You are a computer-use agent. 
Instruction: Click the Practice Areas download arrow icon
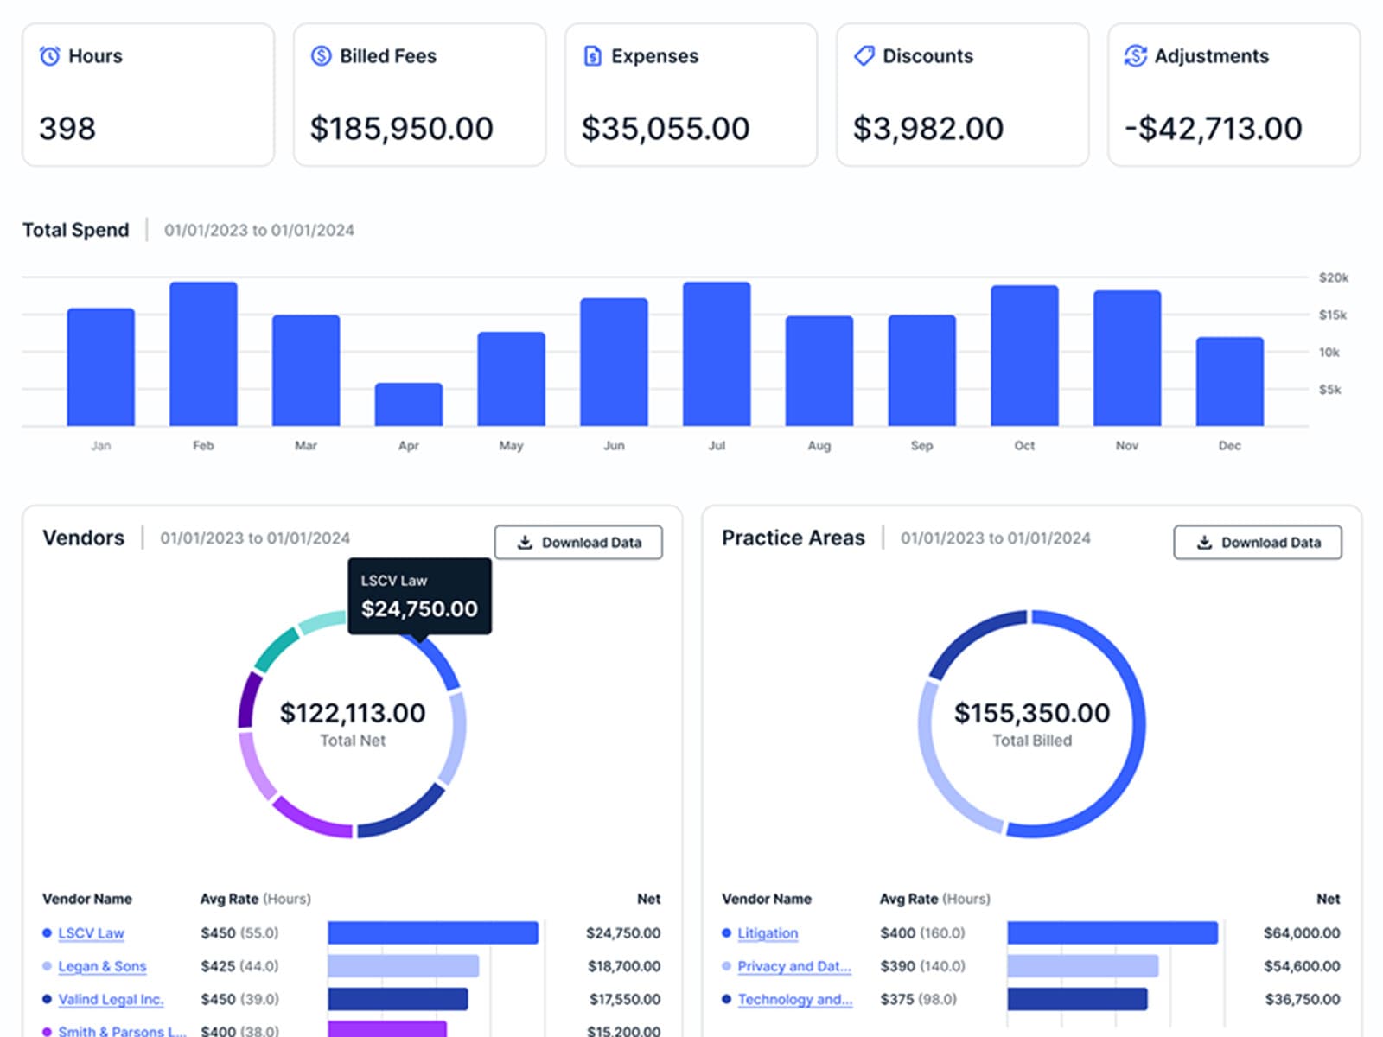coord(1204,543)
